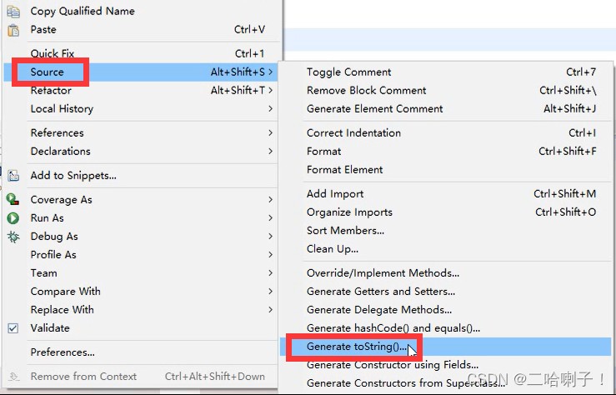Click the Copy Qualified Name icon
The height and width of the screenshot is (395, 616).
(x=13, y=12)
